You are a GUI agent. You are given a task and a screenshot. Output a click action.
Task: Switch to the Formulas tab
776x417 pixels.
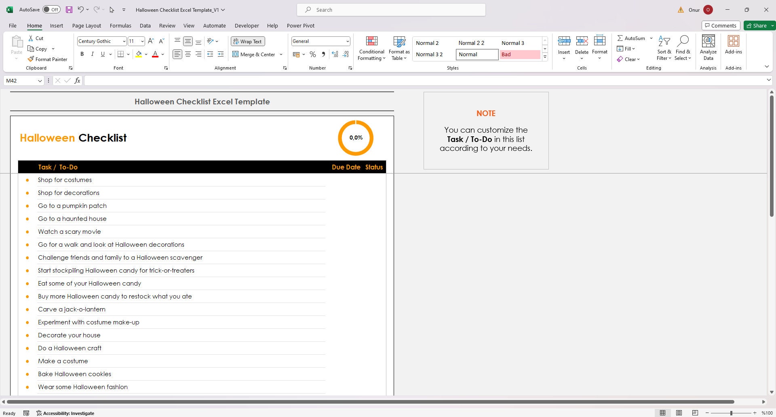point(120,25)
